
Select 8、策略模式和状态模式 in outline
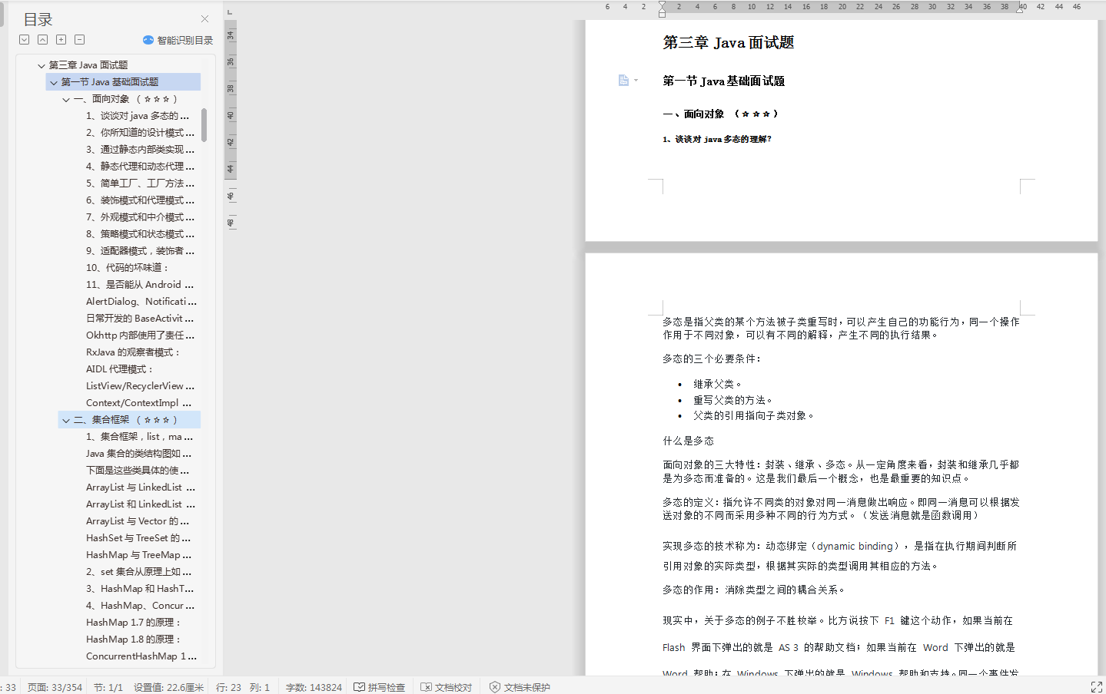point(140,234)
